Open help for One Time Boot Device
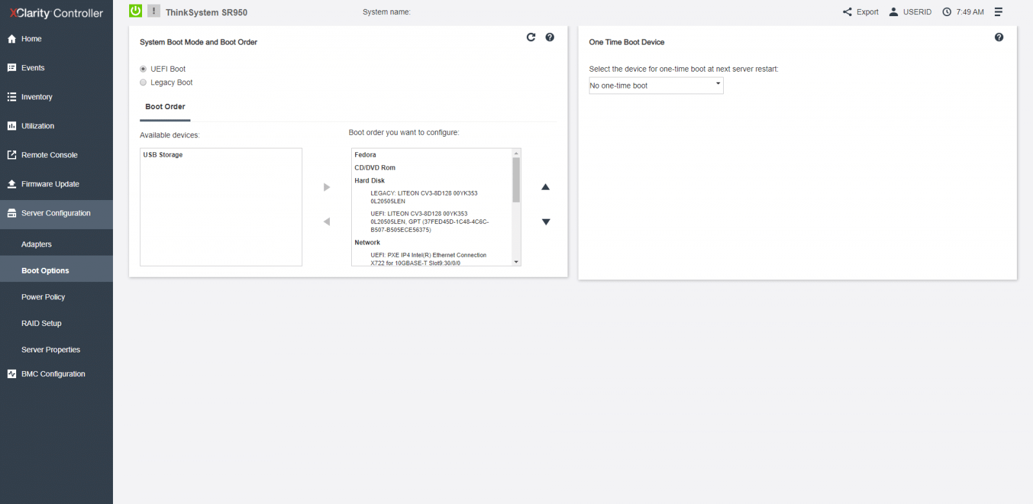Viewport: 1033px width, 504px height. coord(999,37)
